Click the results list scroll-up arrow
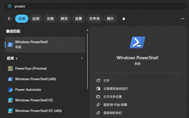 pyautogui.click(x=87, y=30)
